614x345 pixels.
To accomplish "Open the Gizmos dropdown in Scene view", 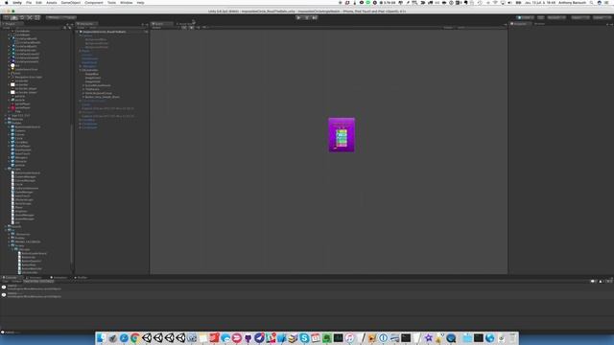I will tap(450, 28).
